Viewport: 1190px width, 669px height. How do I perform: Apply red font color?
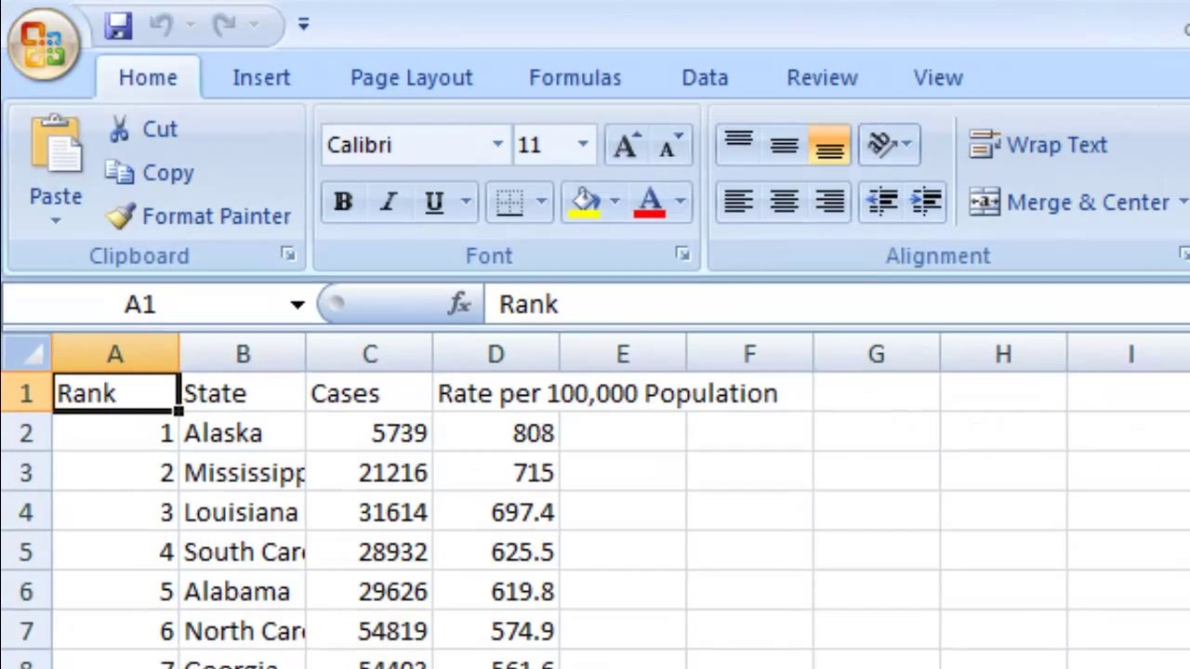tap(650, 202)
